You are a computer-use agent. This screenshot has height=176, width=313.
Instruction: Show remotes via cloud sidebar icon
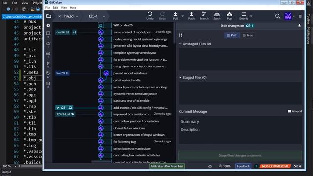[48, 44]
